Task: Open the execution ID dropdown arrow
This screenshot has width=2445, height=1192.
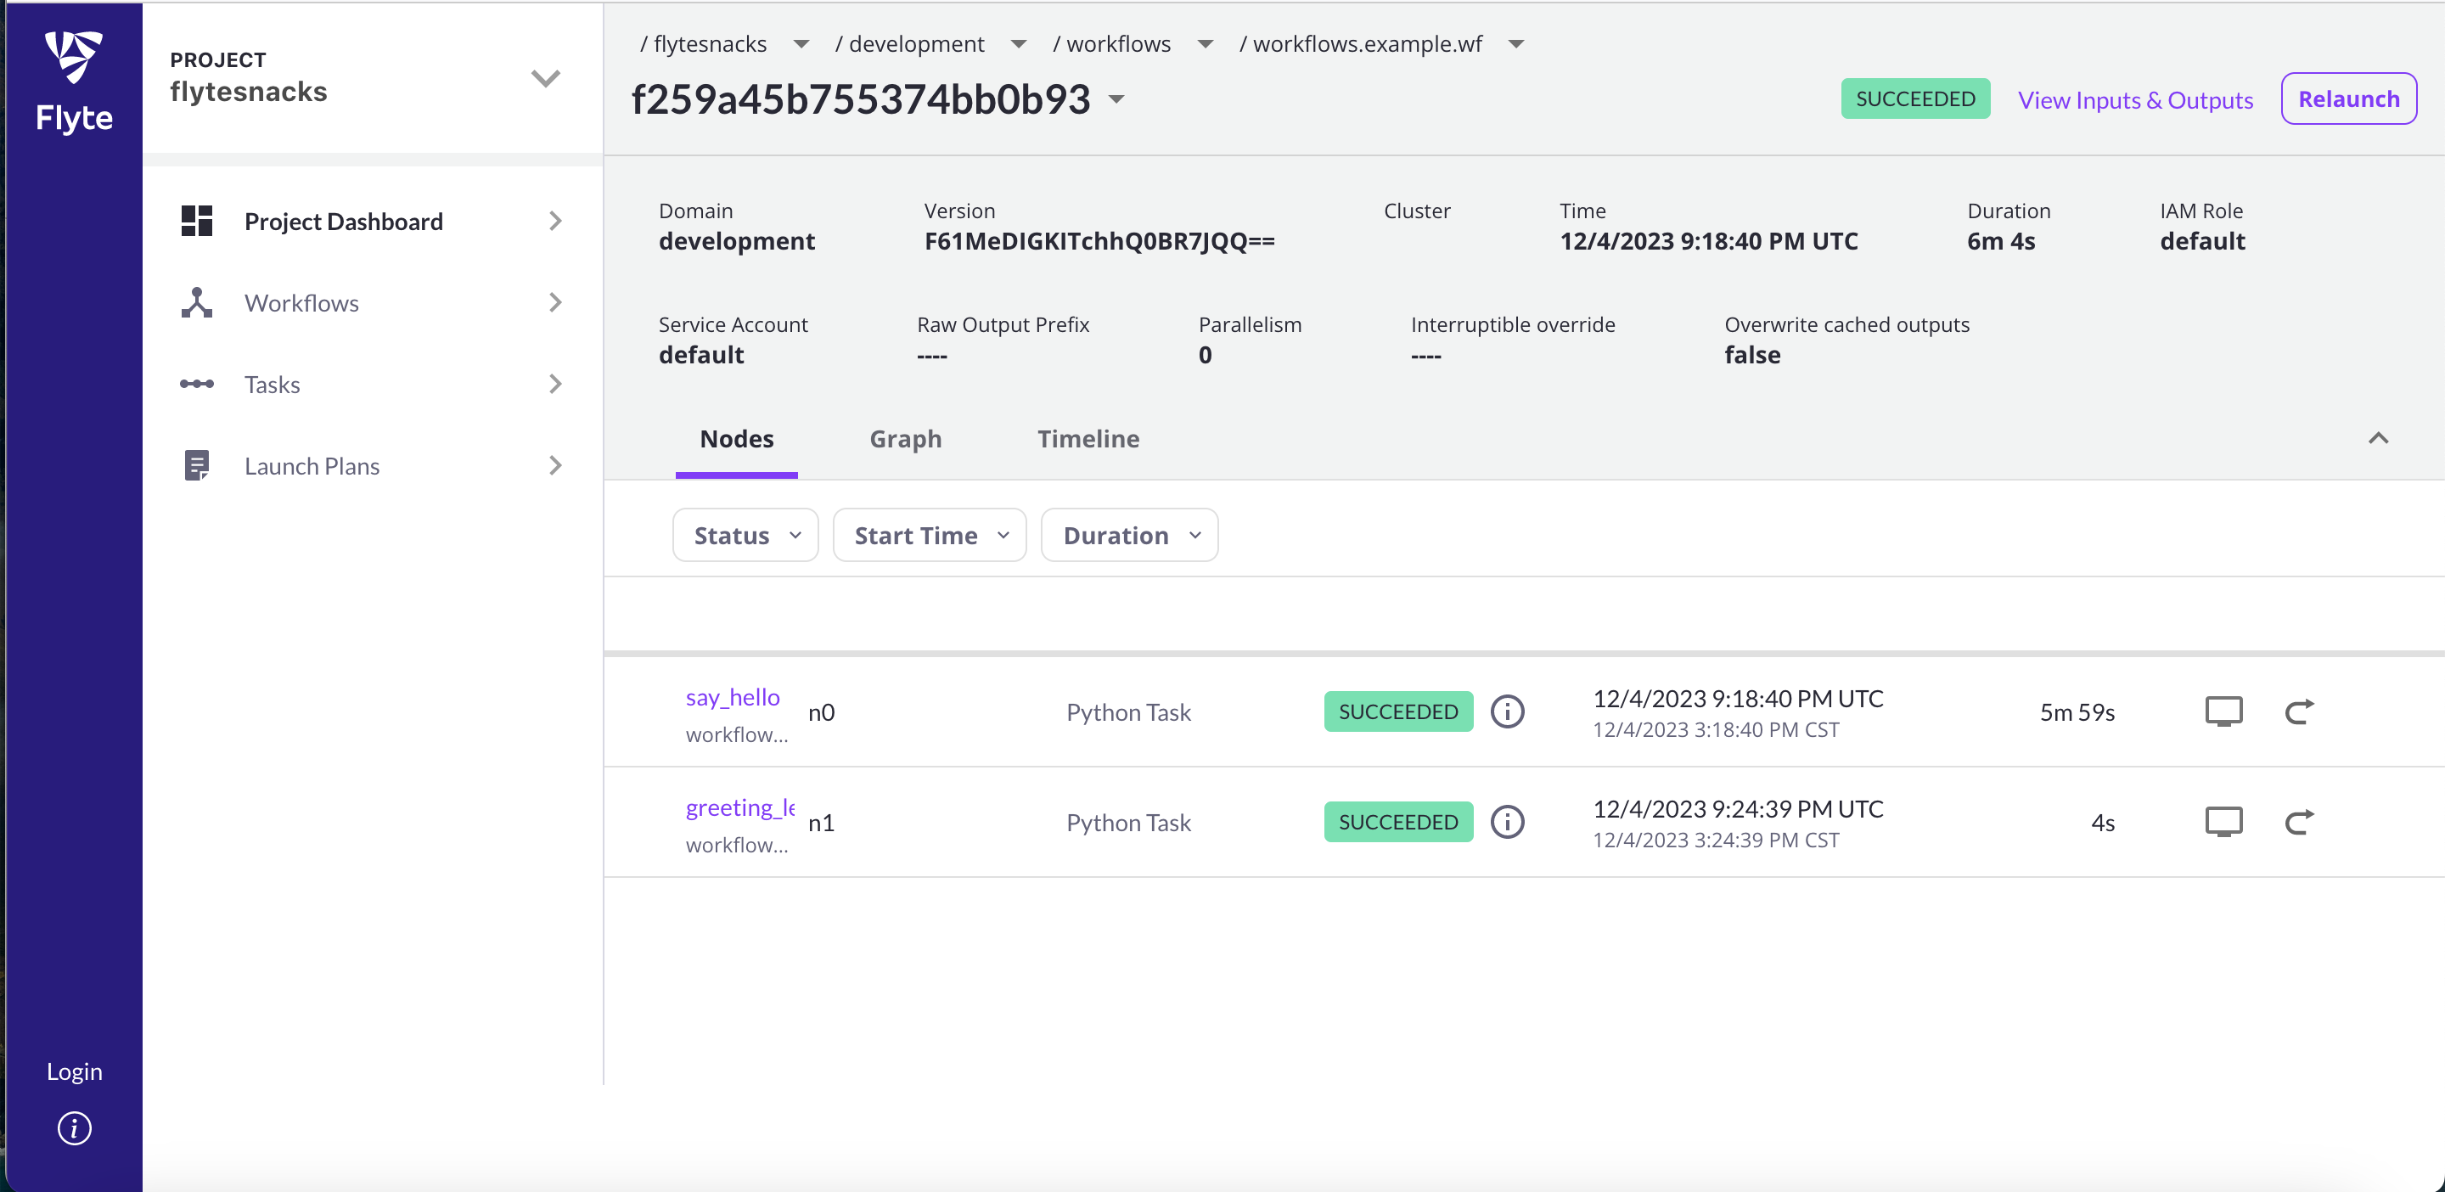Action: point(1116,99)
